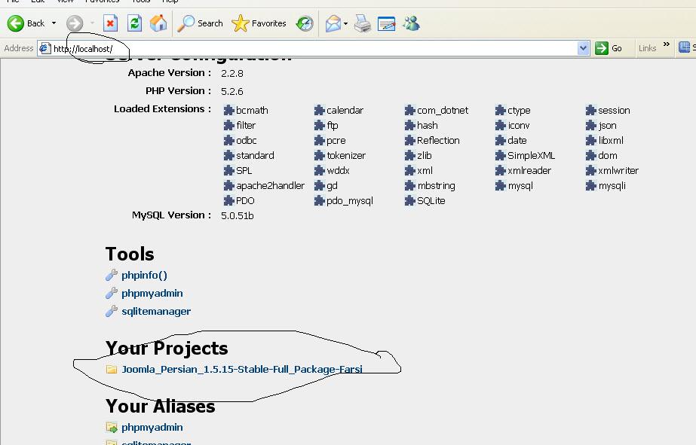Open the Favorites star button
The width and height of the screenshot is (696, 445).
[259, 23]
